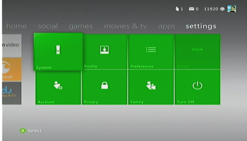The height and width of the screenshot is (141, 247).
Task: Open the video app tile on the left
Action: pos(12,45)
